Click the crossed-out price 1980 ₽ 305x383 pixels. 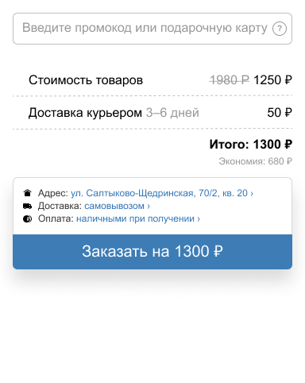(x=230, y=80)
